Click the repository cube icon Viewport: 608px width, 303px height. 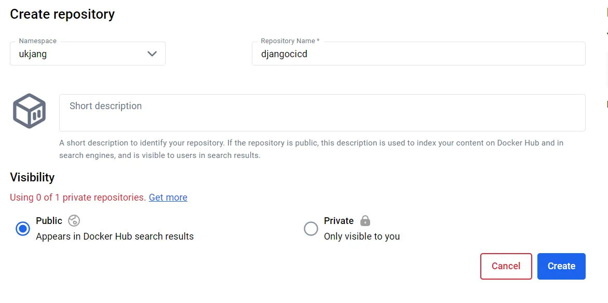coord(29,111)
